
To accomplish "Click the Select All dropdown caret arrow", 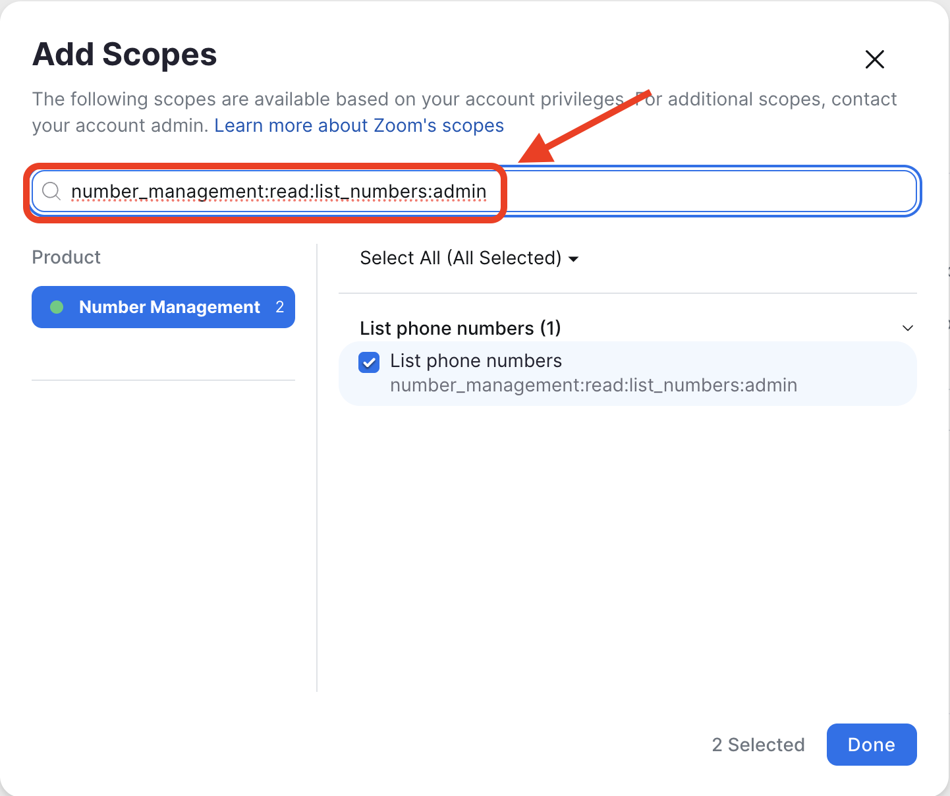I will click(x=573, y=259).
